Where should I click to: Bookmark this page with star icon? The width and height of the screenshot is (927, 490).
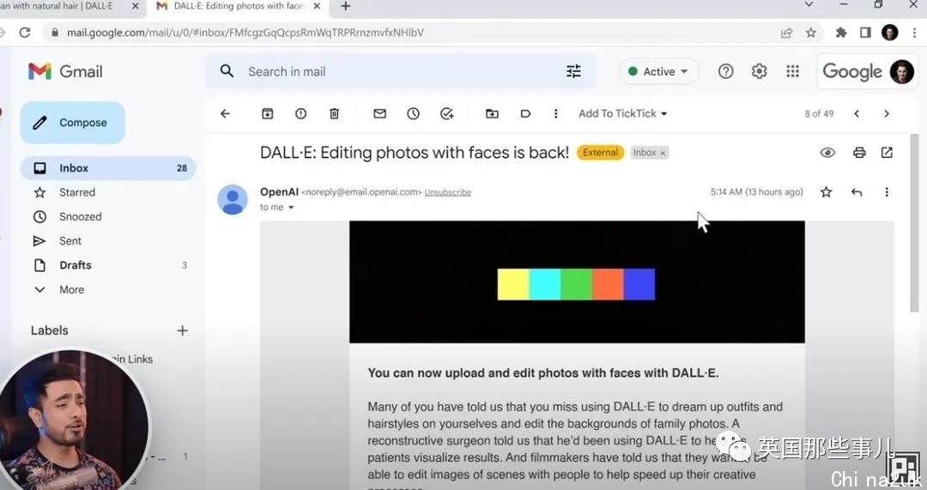(811, 33)
